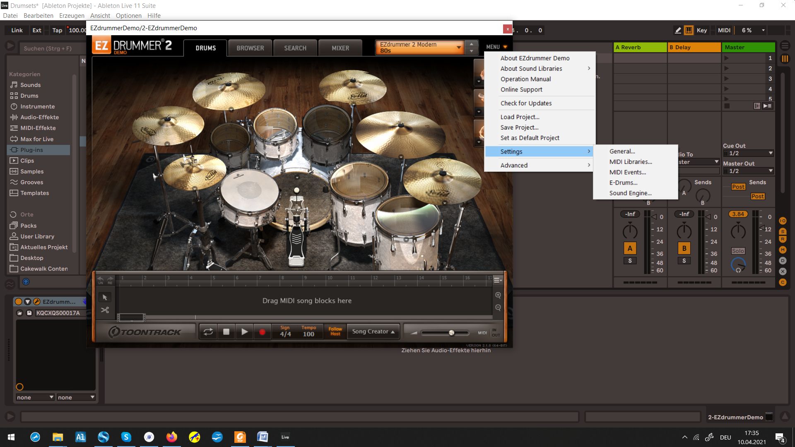Open the Master Out 1/2 dropdown
Image resolution: width=795 pixels, height=447 pixels.
[x=748, y=171]
